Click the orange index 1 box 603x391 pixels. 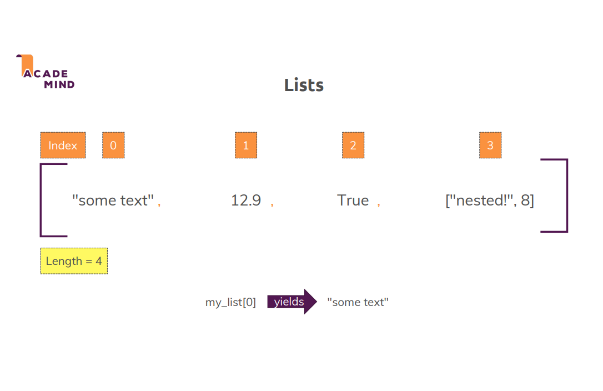coord(246,146)
